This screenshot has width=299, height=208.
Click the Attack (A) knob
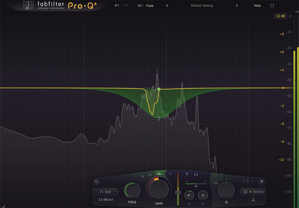[x=189, y=195]
